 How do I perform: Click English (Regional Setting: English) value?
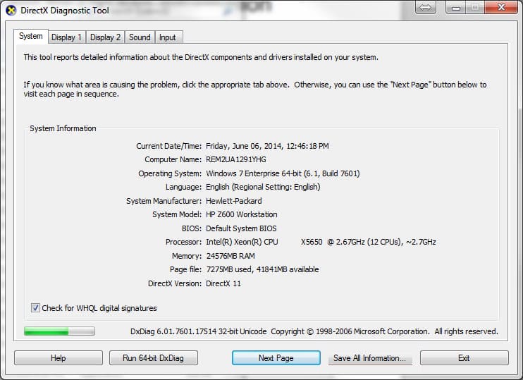click(263, 187)
